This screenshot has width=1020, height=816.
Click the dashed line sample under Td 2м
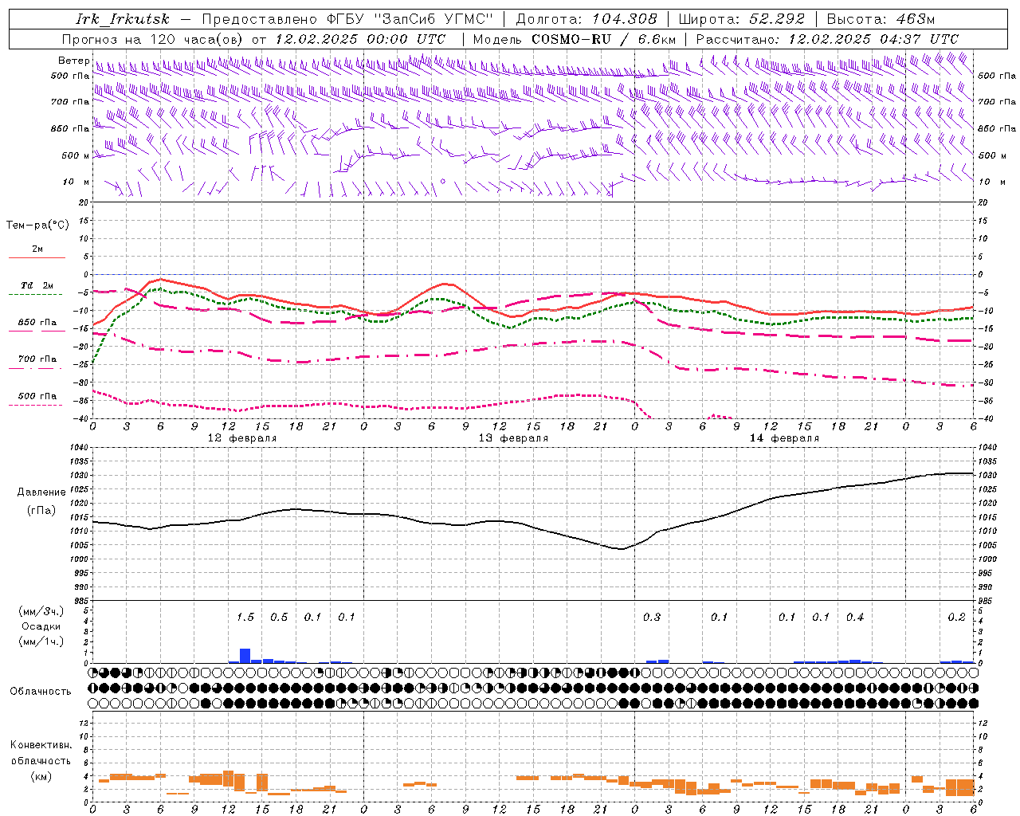pyautogui.click(x=36, y=295)
